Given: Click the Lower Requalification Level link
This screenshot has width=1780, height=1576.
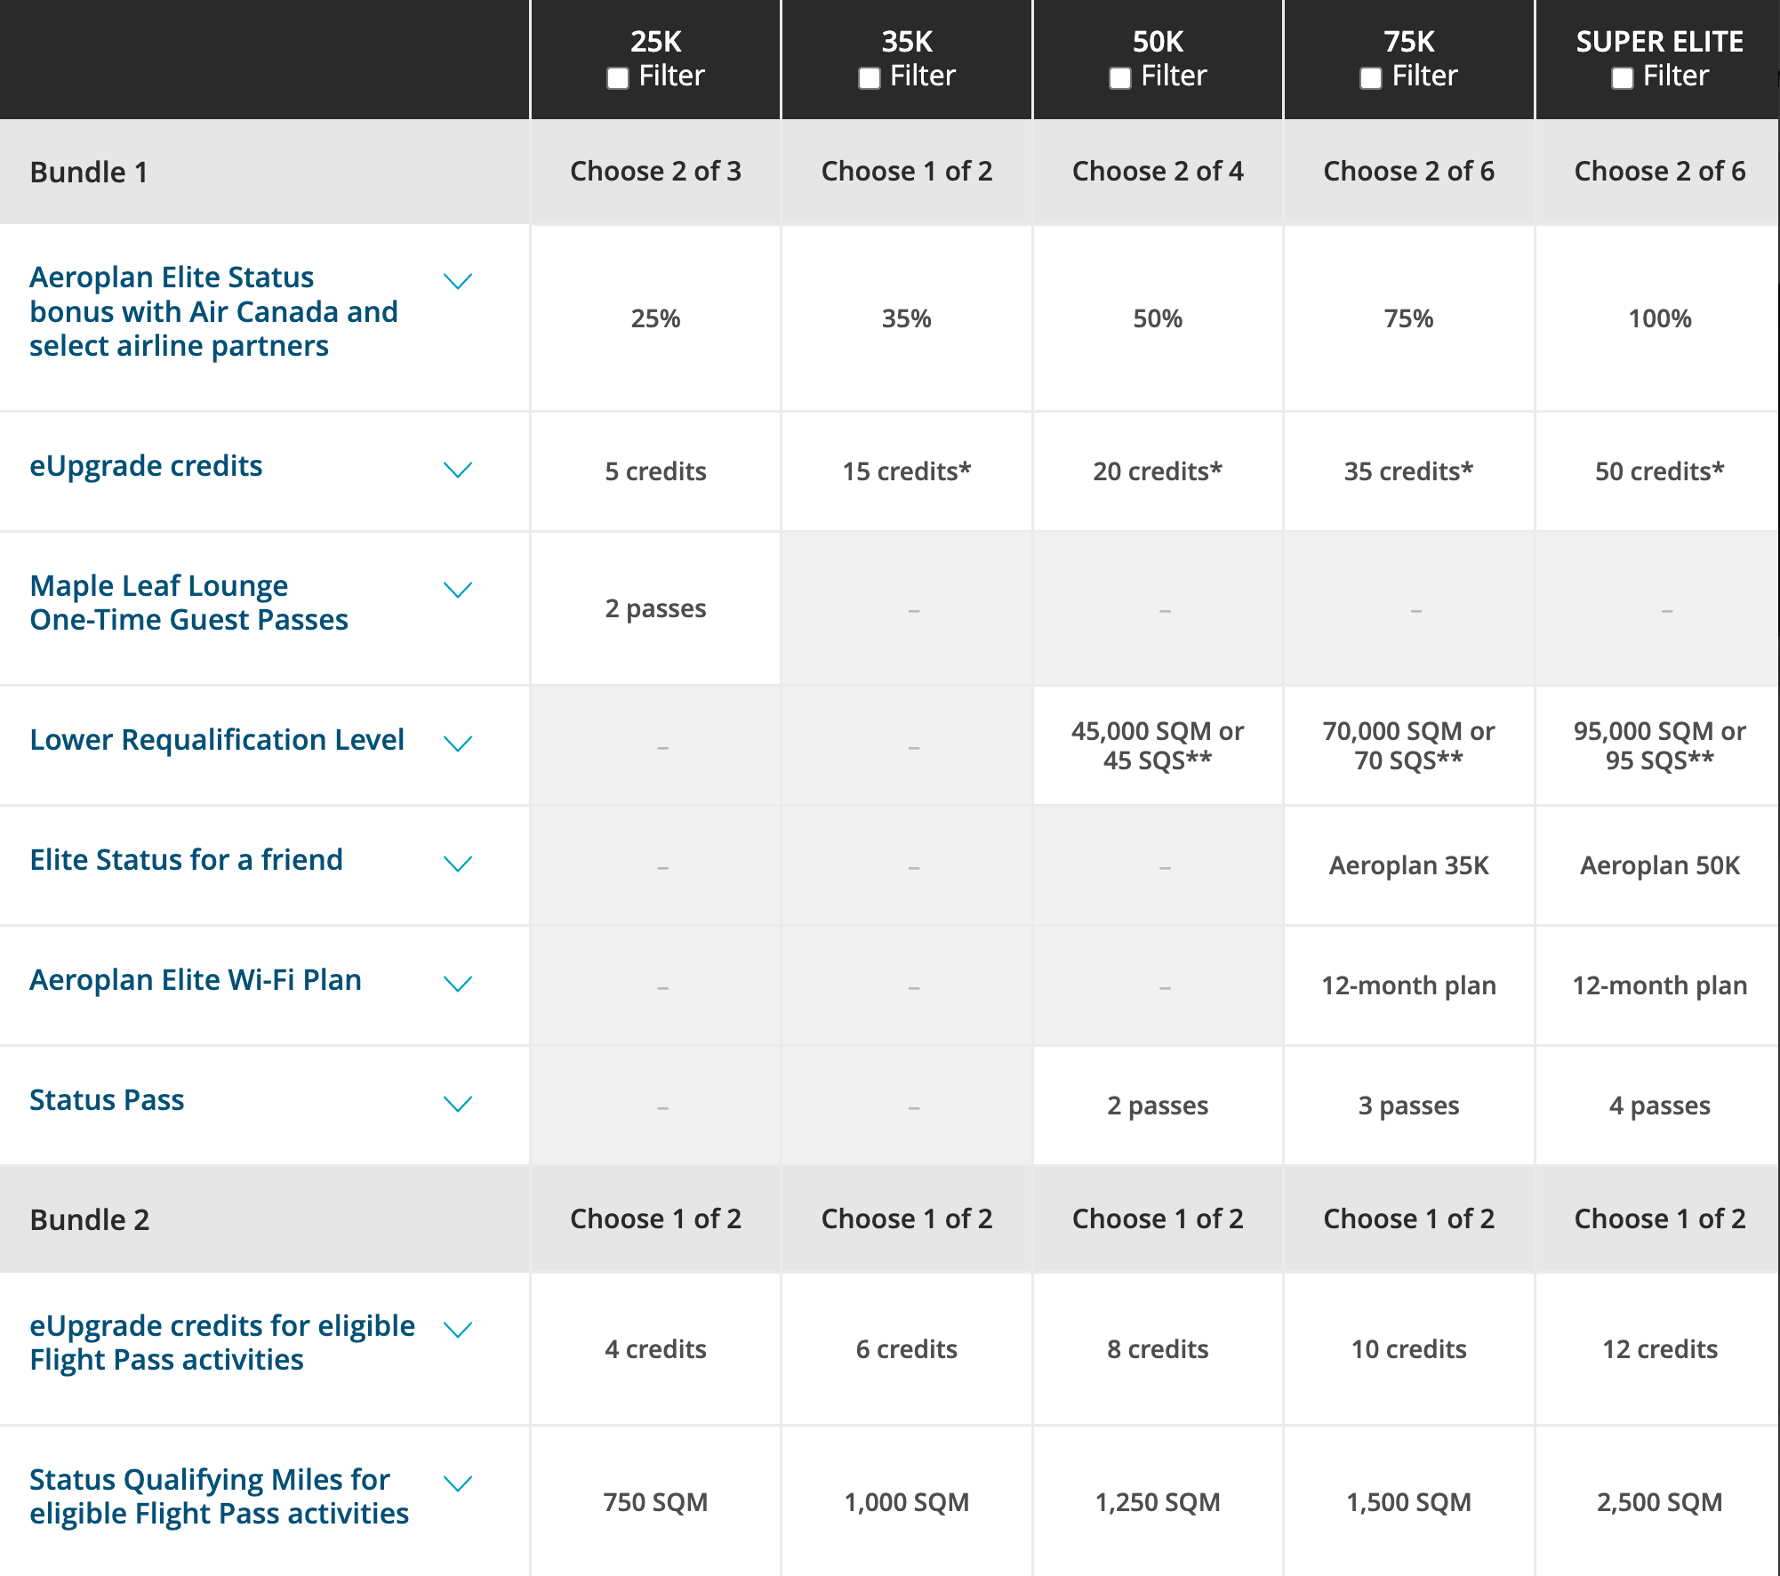Looking at the screenshot, I should point(217,740).
